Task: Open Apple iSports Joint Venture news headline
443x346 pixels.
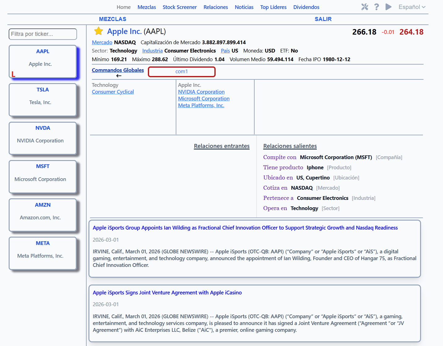Action: point(167,293)
